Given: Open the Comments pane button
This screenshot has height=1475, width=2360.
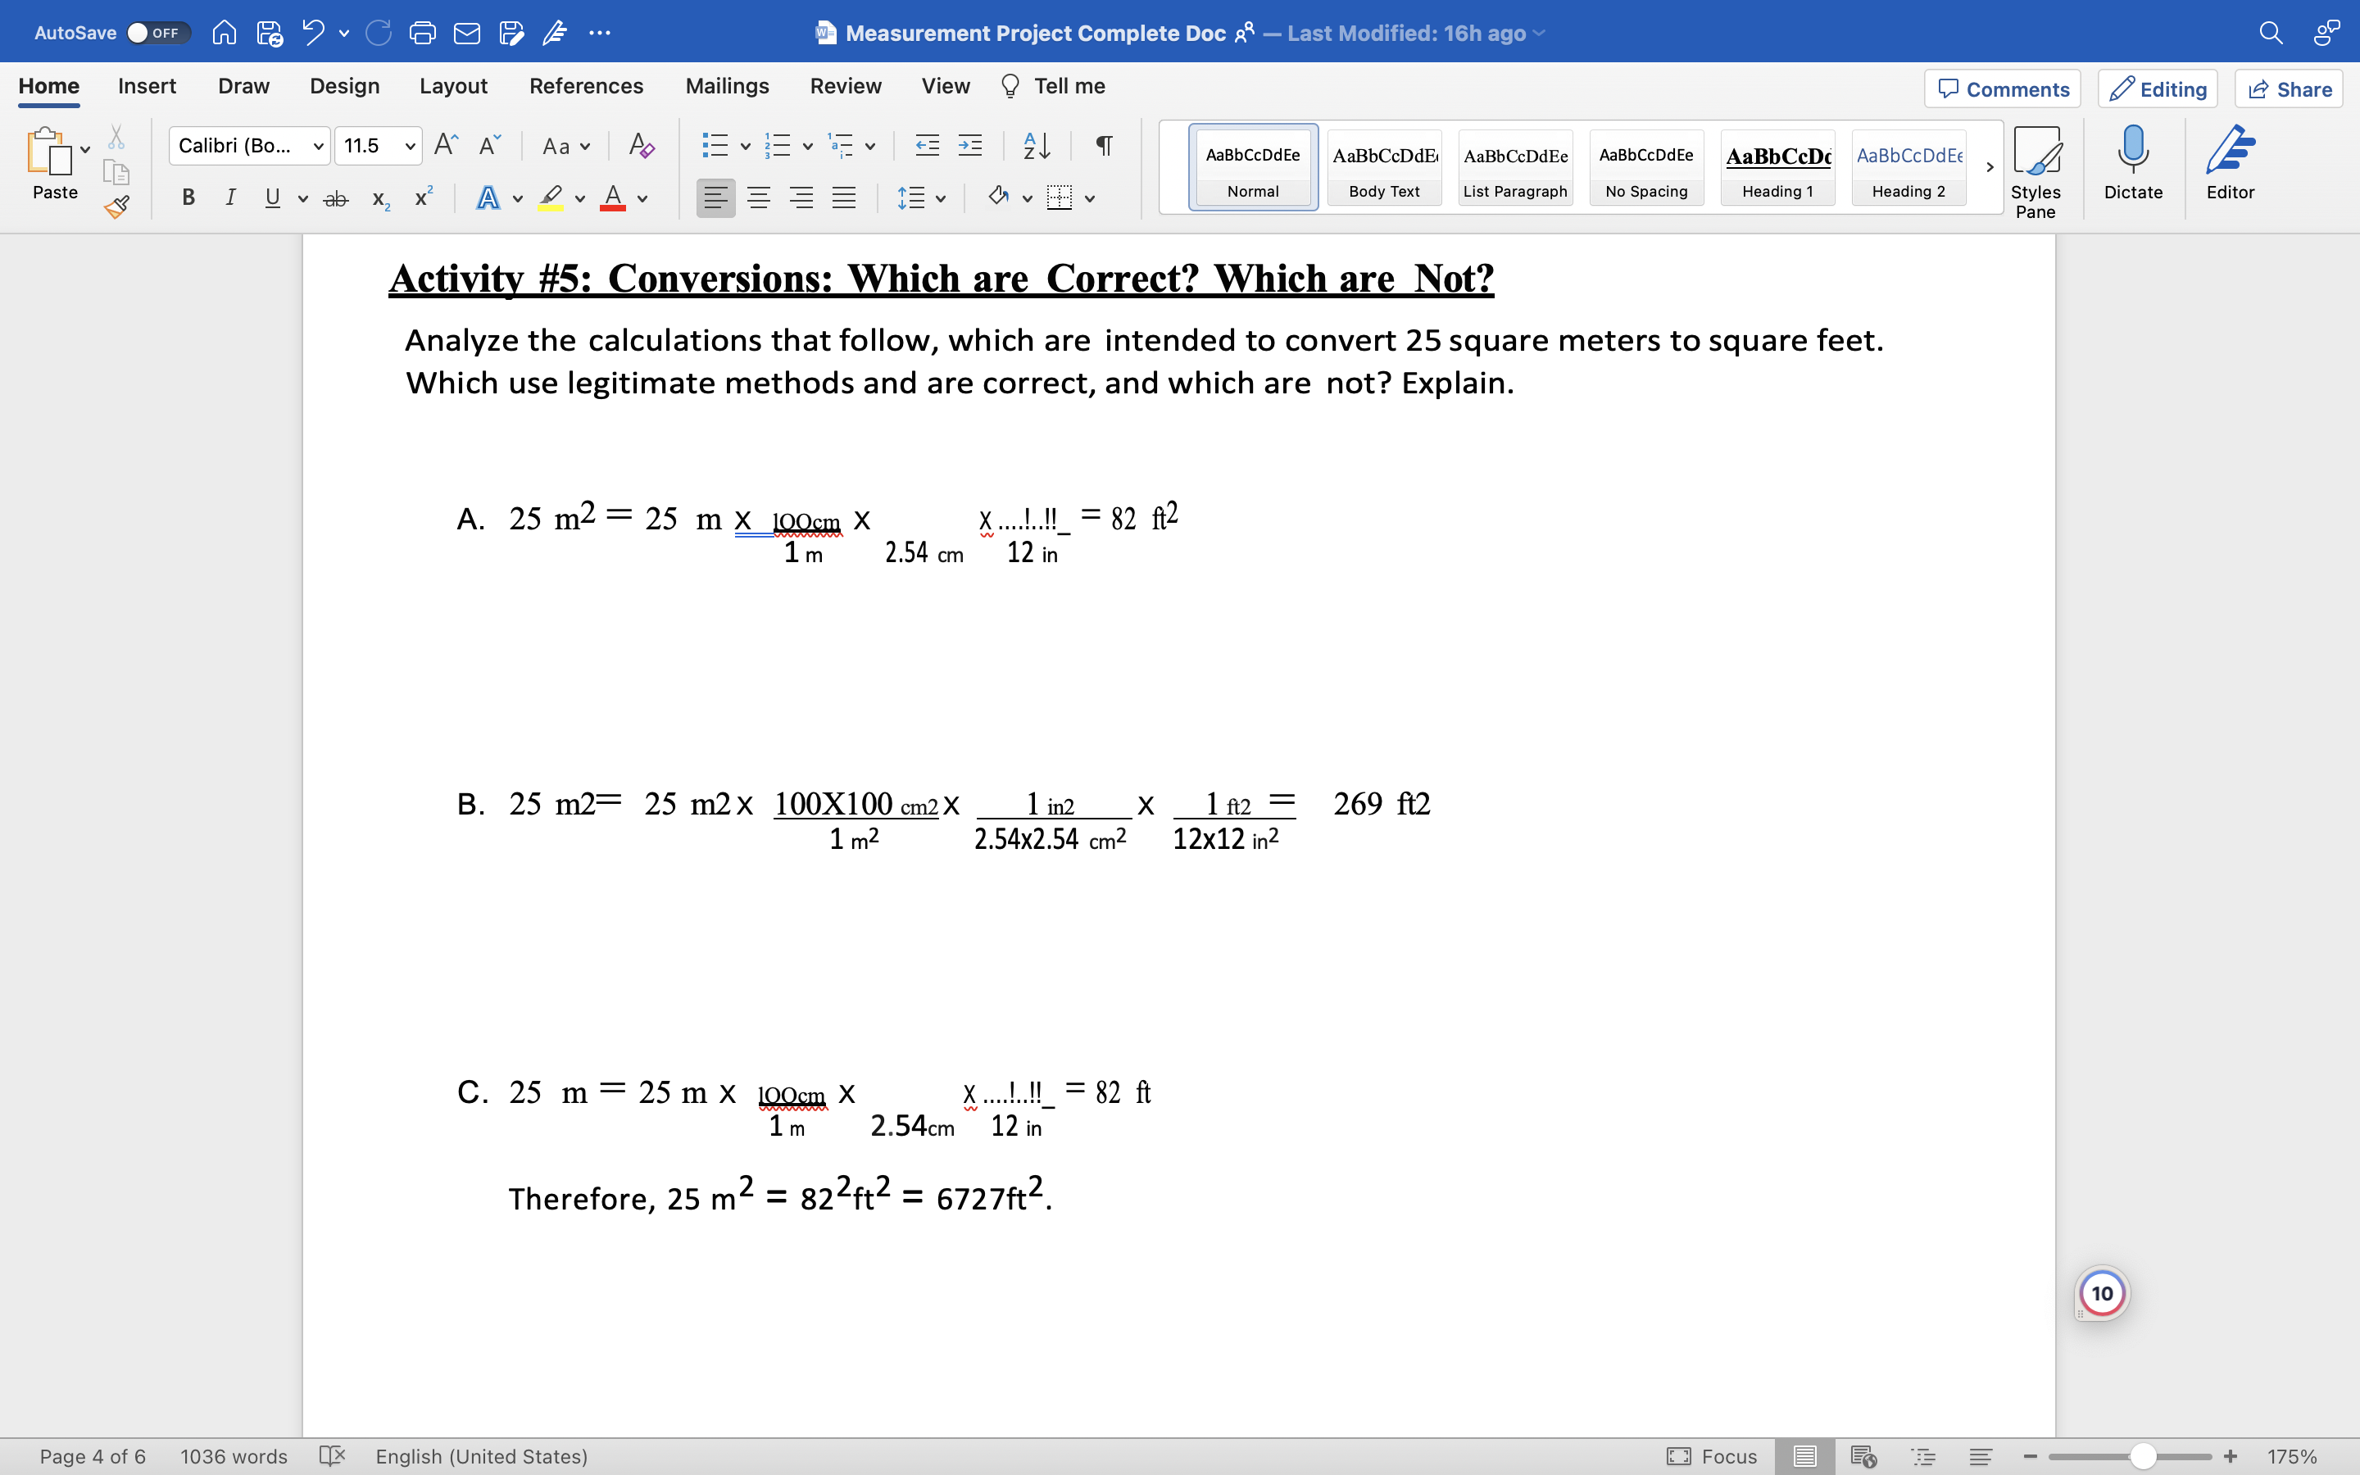Looking at the screenshot, I should coord(2003,88).
